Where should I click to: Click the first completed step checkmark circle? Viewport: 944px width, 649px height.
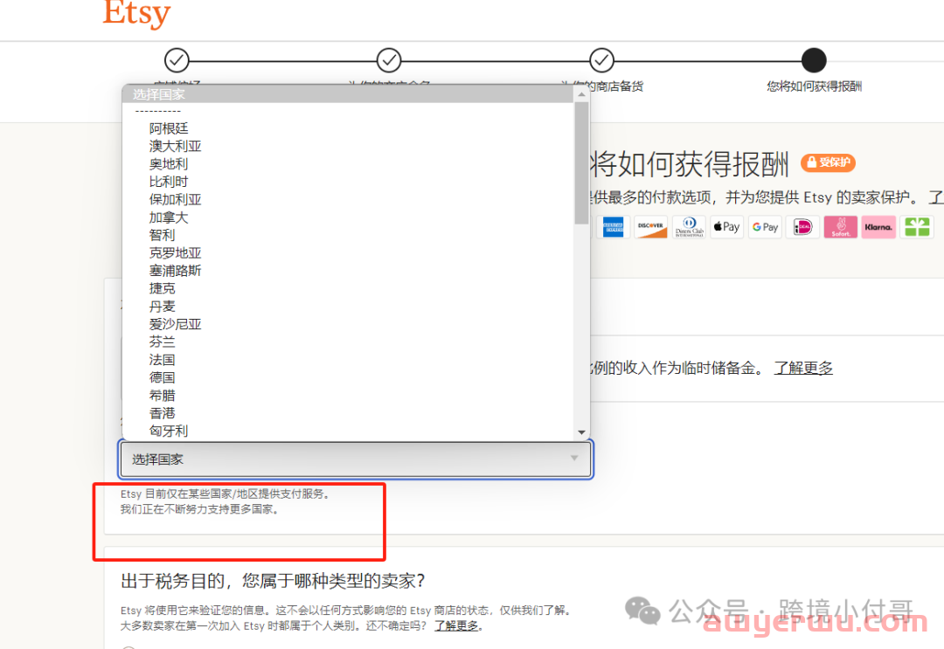tap(177, 60)
